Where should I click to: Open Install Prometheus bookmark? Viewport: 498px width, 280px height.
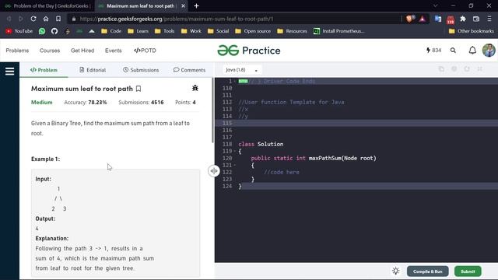coord(339,31)
